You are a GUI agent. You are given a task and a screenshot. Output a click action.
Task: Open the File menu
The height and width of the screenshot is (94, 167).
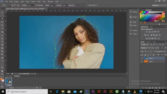(7, 2)
